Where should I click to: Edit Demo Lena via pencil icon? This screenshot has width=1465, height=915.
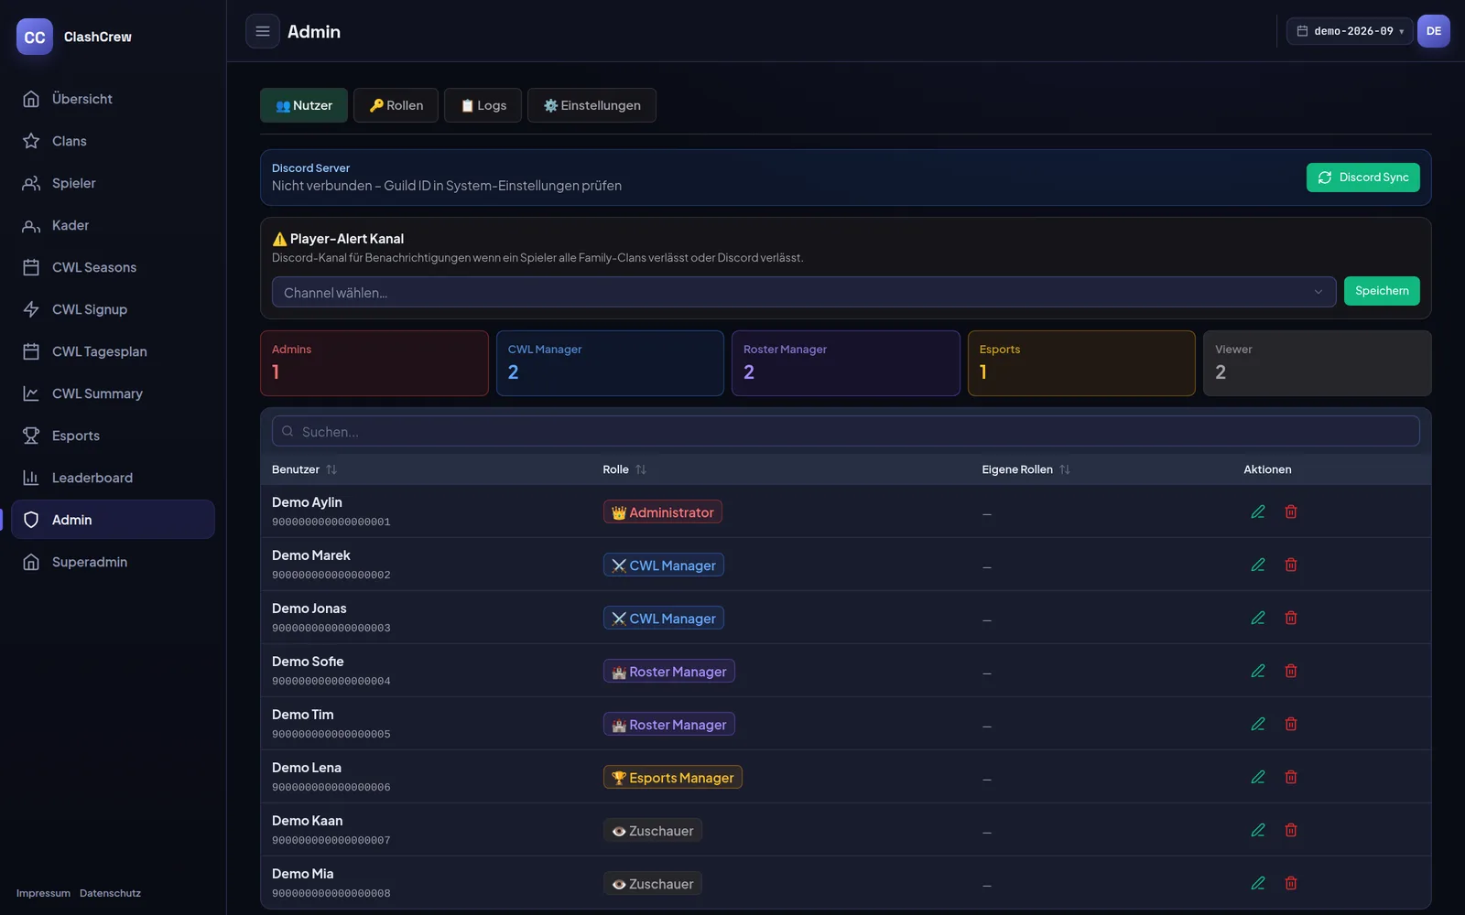[1258, 777]
